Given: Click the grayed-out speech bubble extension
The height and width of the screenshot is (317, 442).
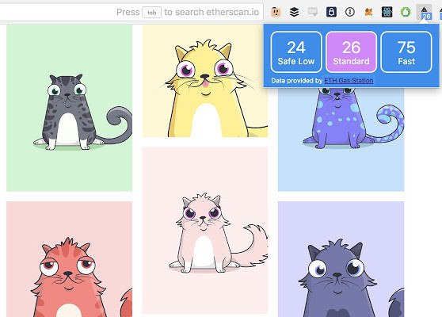Looking at the screenshot, I should click(x=313, y=12).
